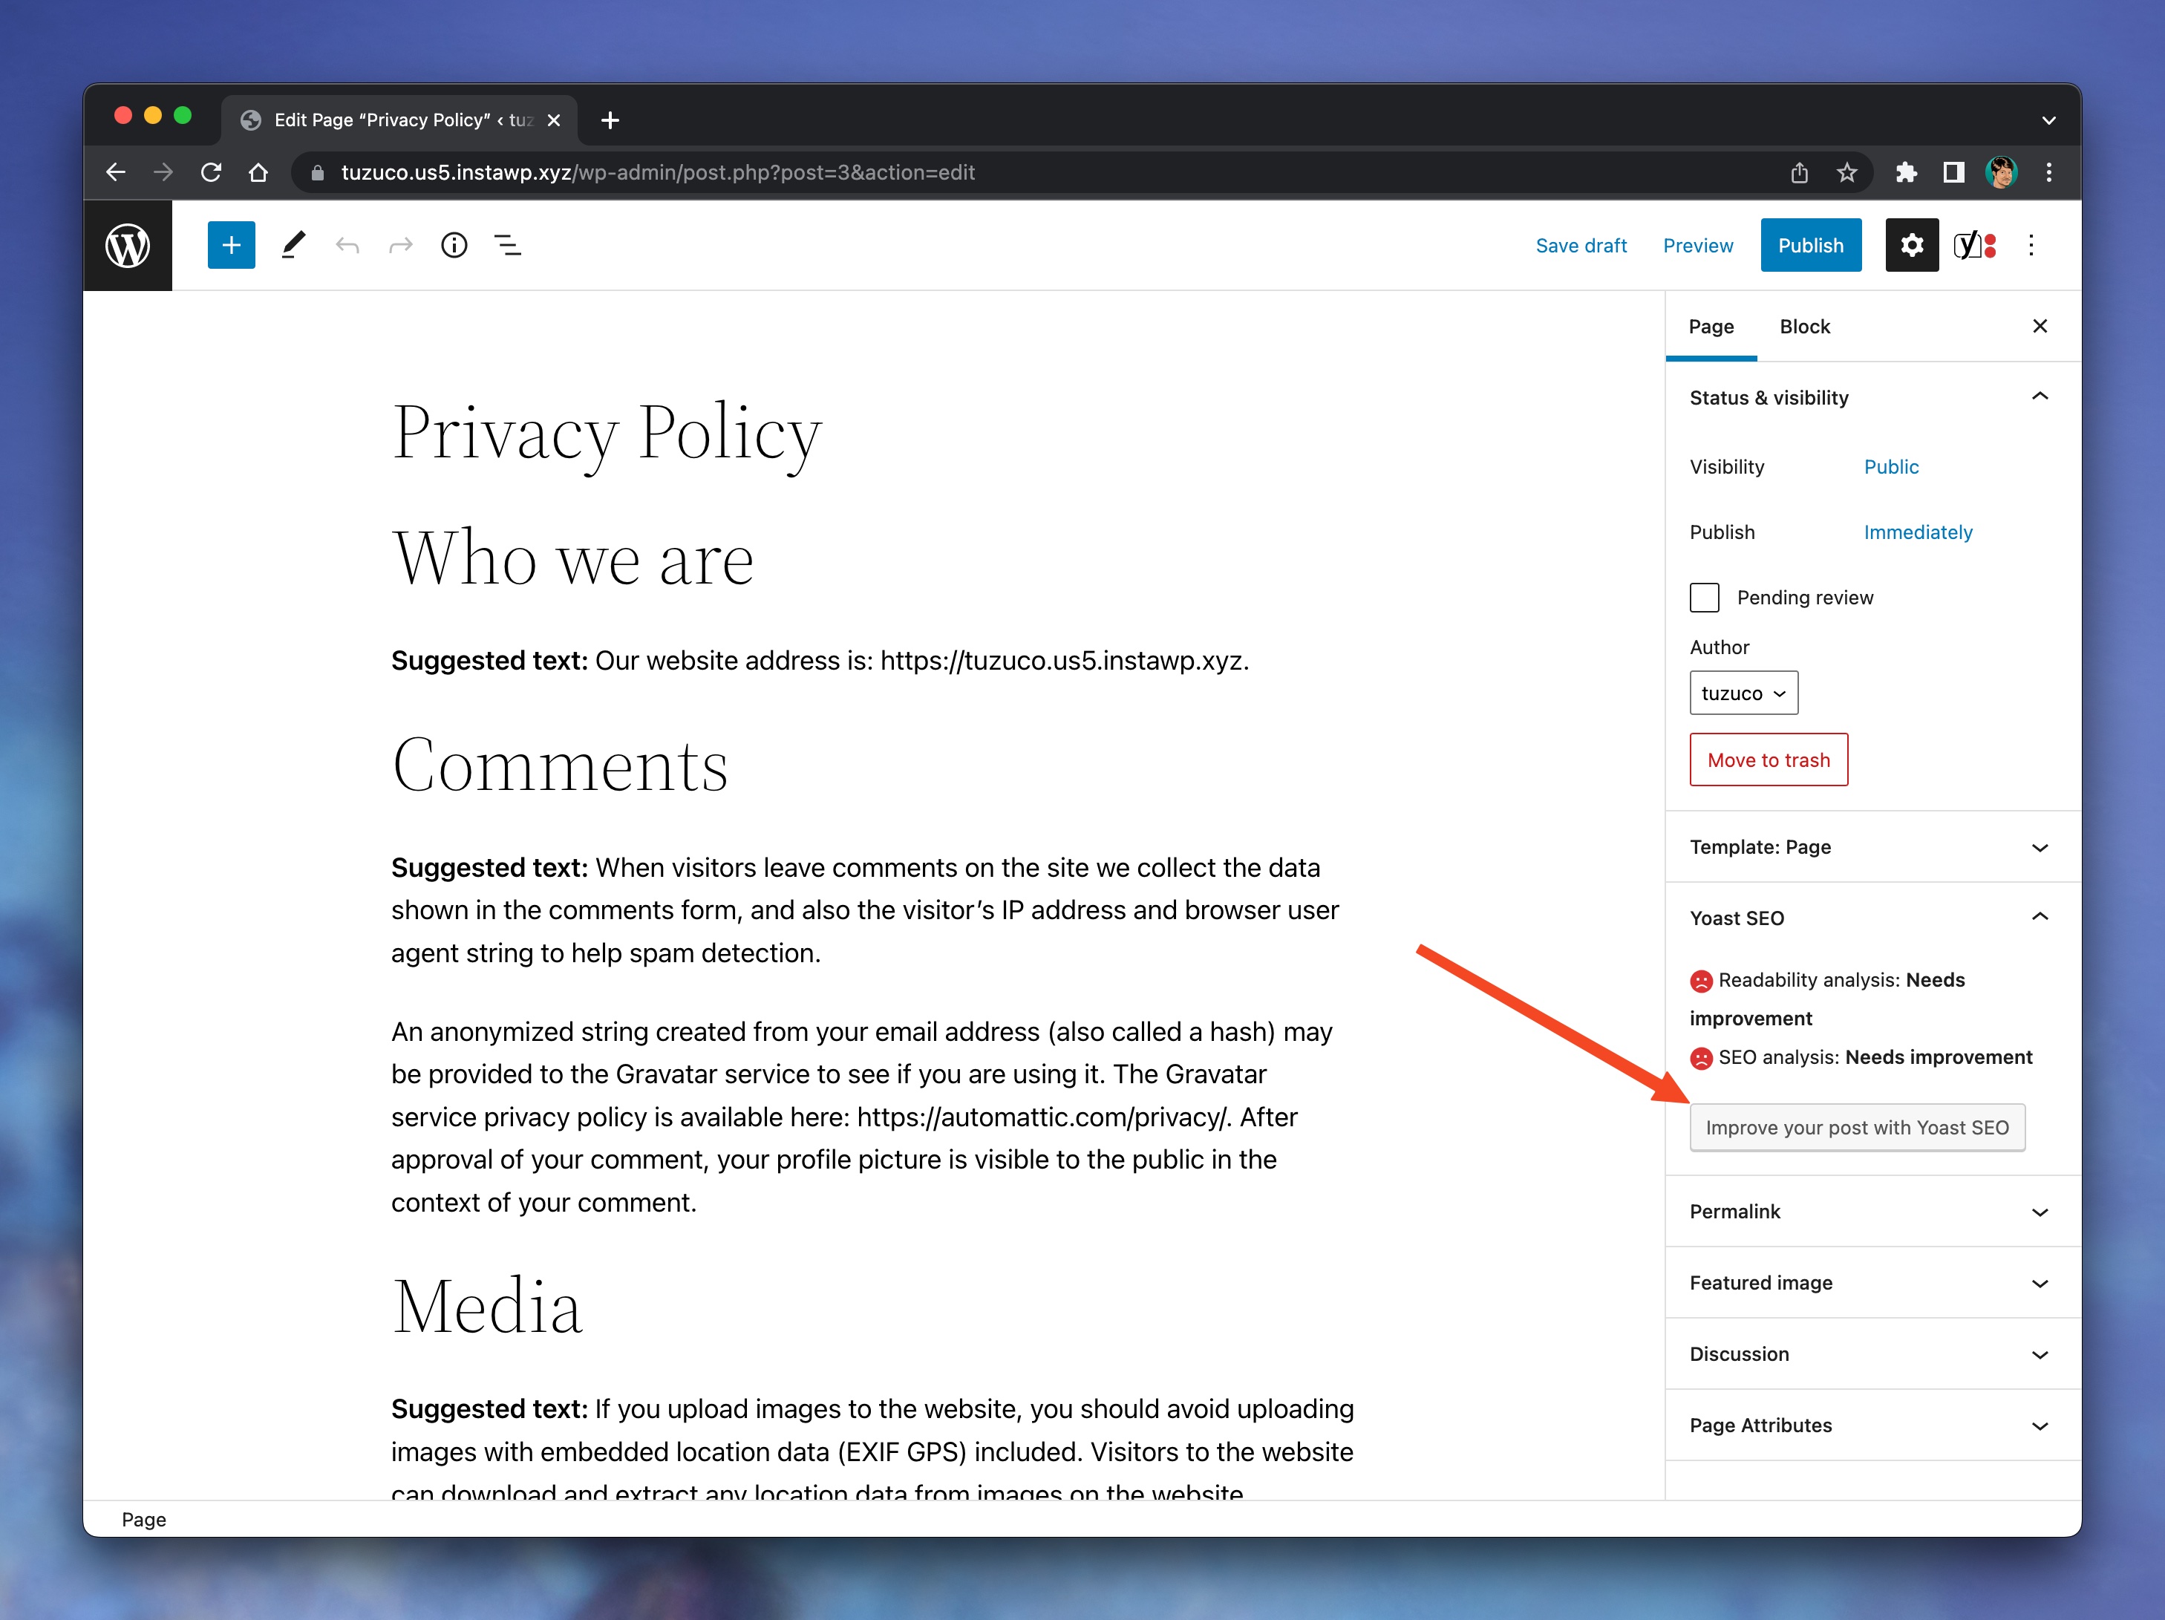Open the Details info icon
The image size is (2165, 1620).
(x=454, y=245)
